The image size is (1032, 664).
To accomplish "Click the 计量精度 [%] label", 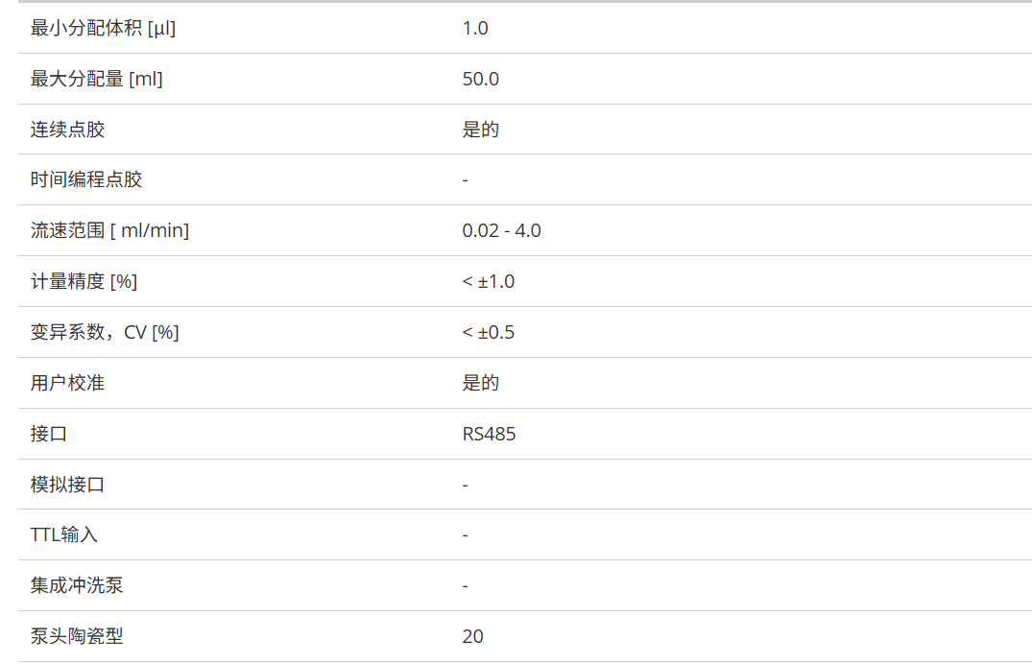I will 84,281.
